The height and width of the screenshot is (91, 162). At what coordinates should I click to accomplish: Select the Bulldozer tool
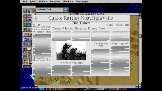(x=25, y=11)
